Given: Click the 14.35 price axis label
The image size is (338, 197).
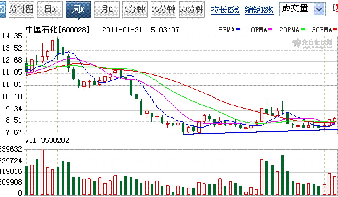Looking at the screenshot, I should click(x=12, y=36).
